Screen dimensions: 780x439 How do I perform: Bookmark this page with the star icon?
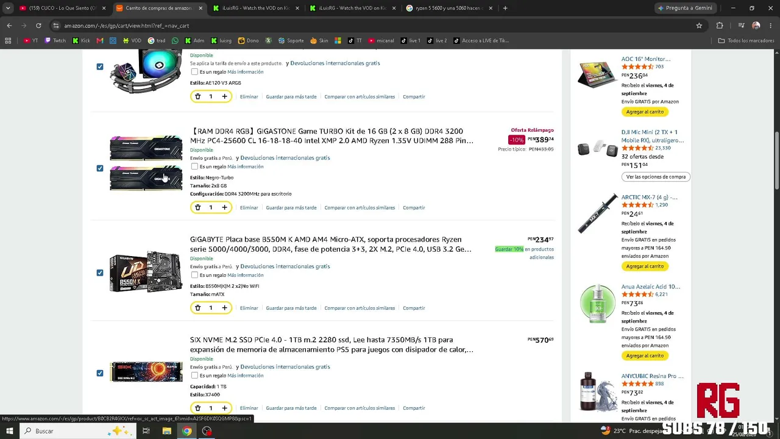point(699,26)
